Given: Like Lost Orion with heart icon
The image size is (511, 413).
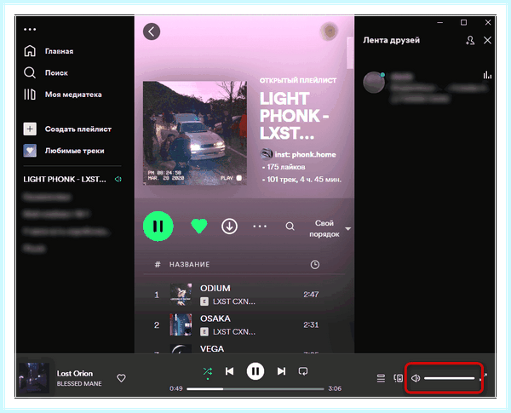Looking at the screenshot, I should click(x=121, y=378).
